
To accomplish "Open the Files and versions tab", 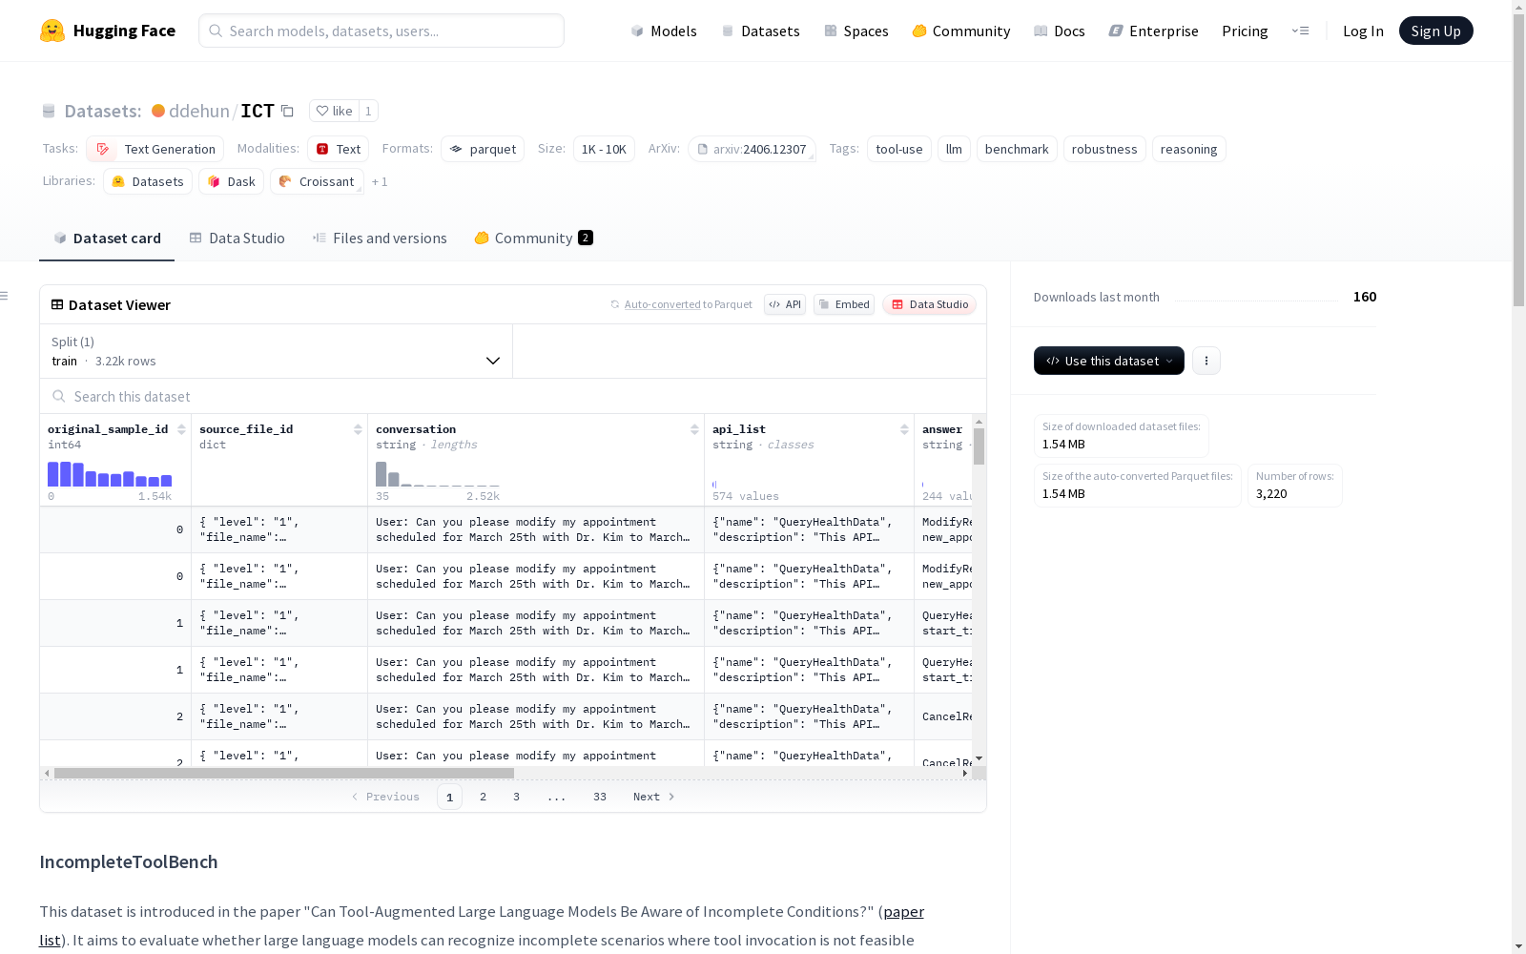I will 380,238.
